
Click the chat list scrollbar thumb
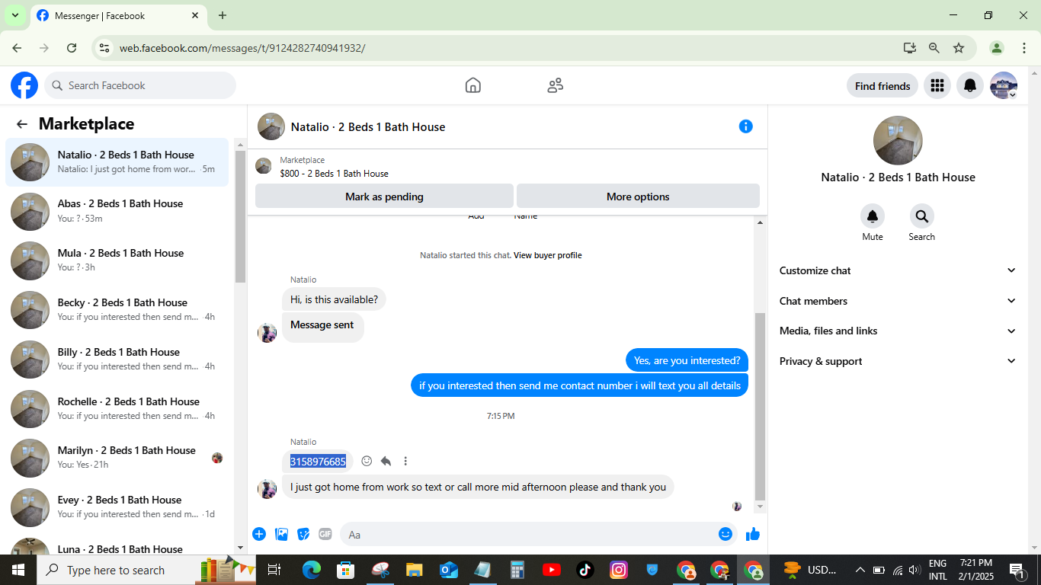[x=241, y=216]
